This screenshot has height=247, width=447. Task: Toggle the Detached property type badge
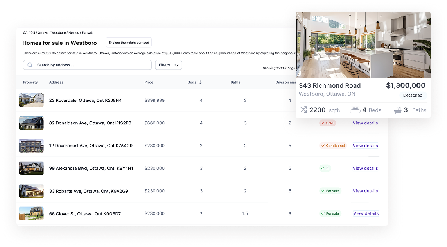click(x=413, y=95)
